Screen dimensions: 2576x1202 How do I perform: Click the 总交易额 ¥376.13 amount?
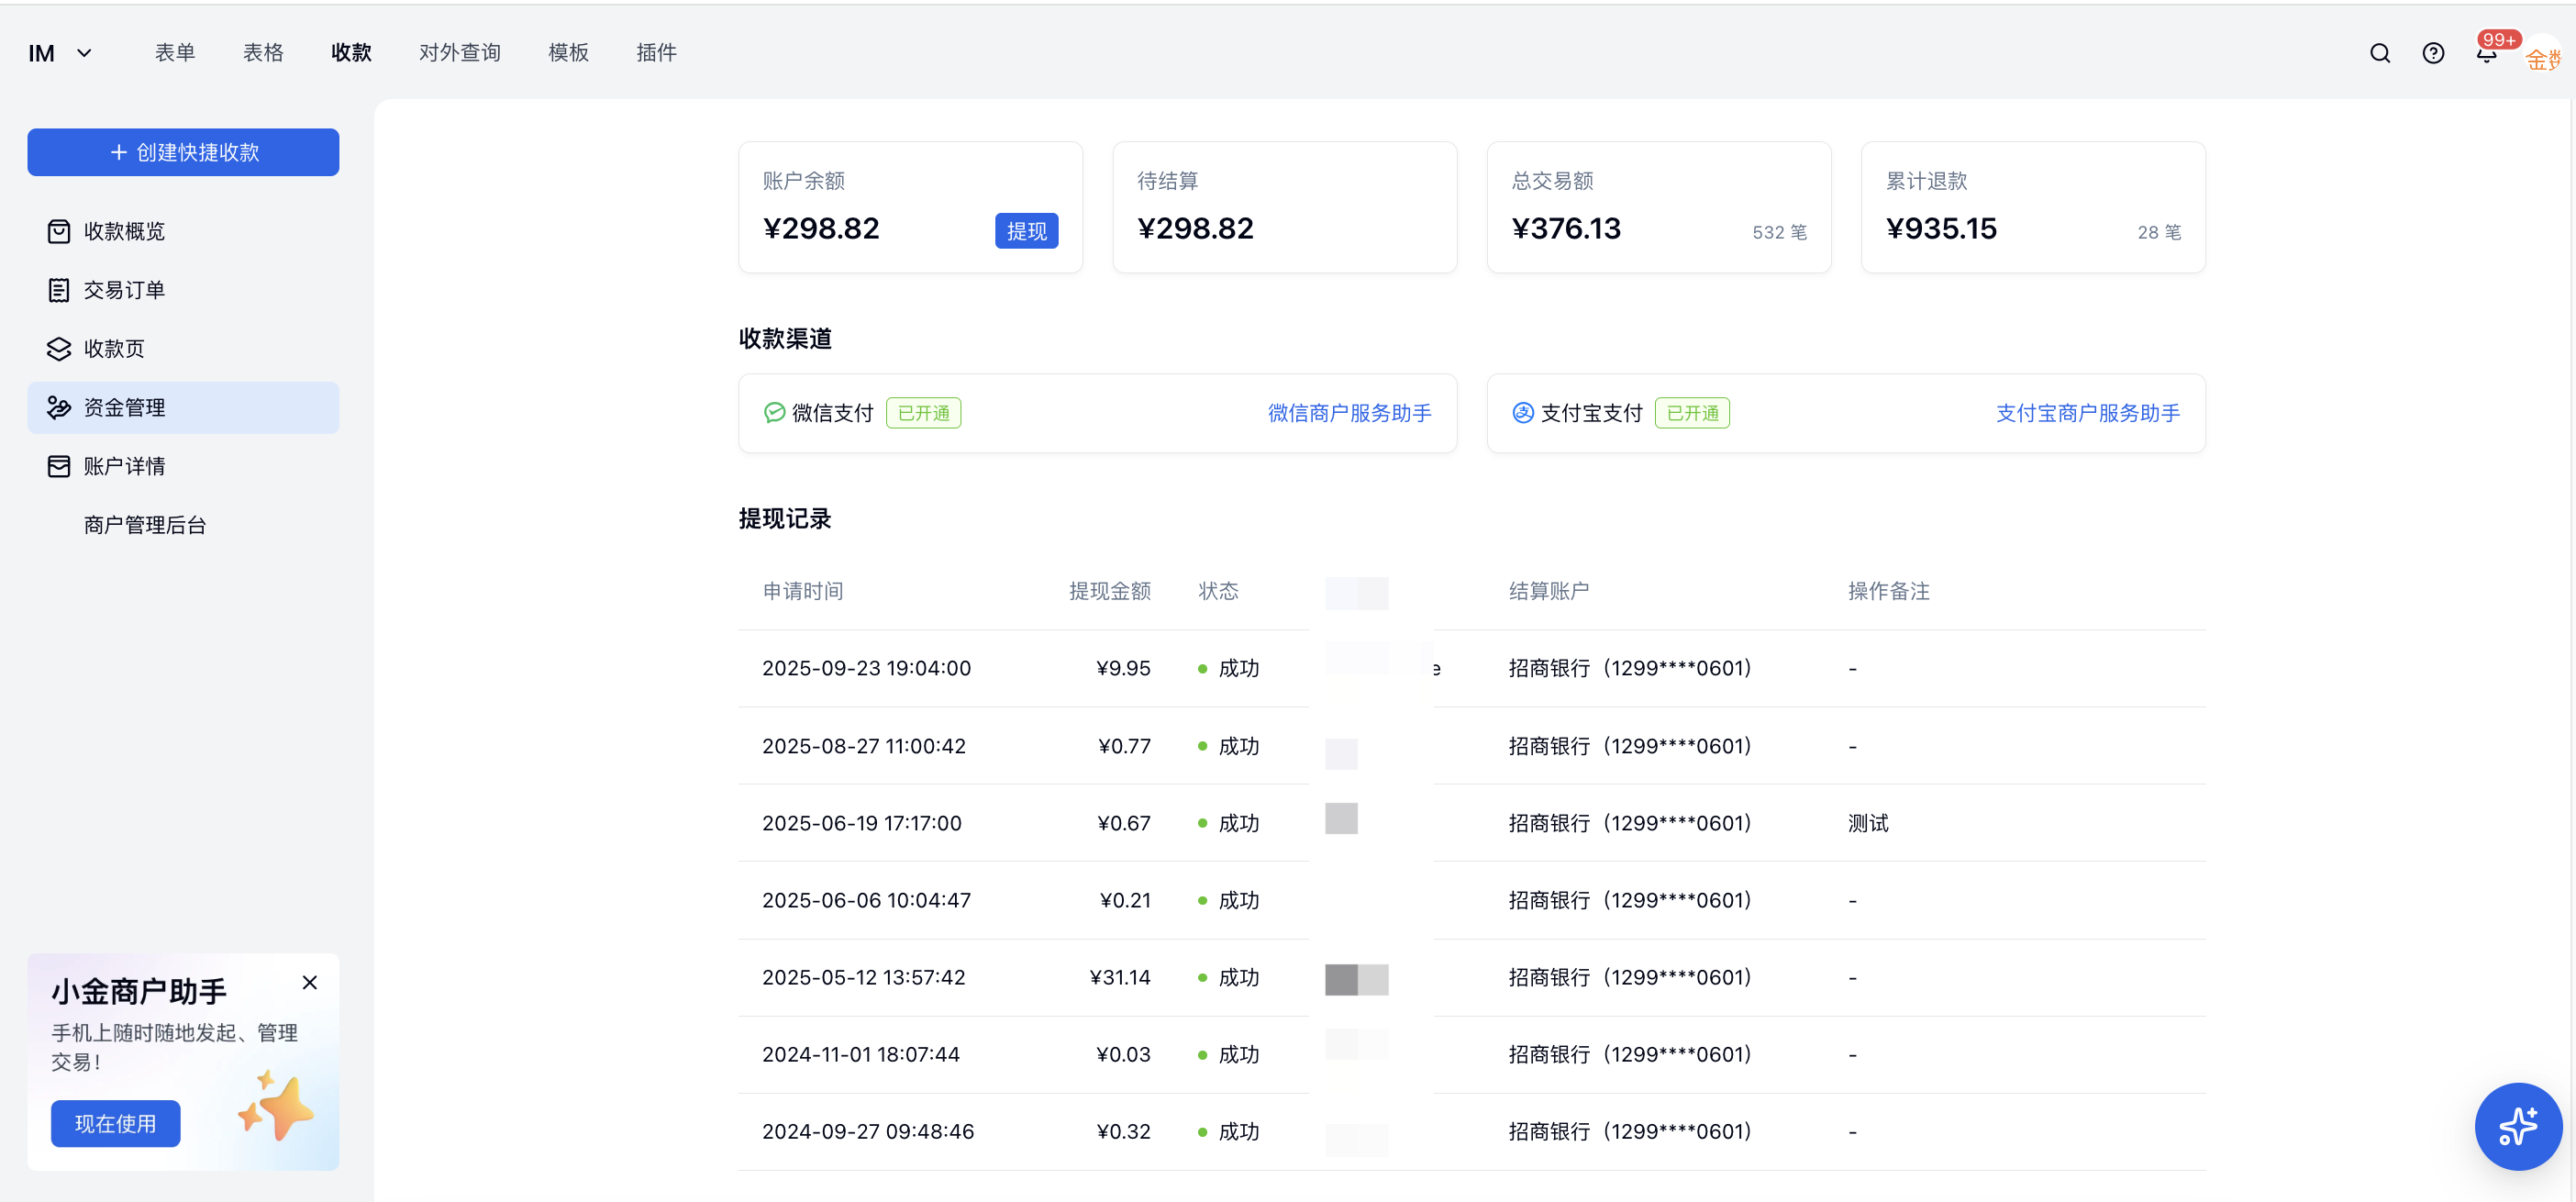1566,228
